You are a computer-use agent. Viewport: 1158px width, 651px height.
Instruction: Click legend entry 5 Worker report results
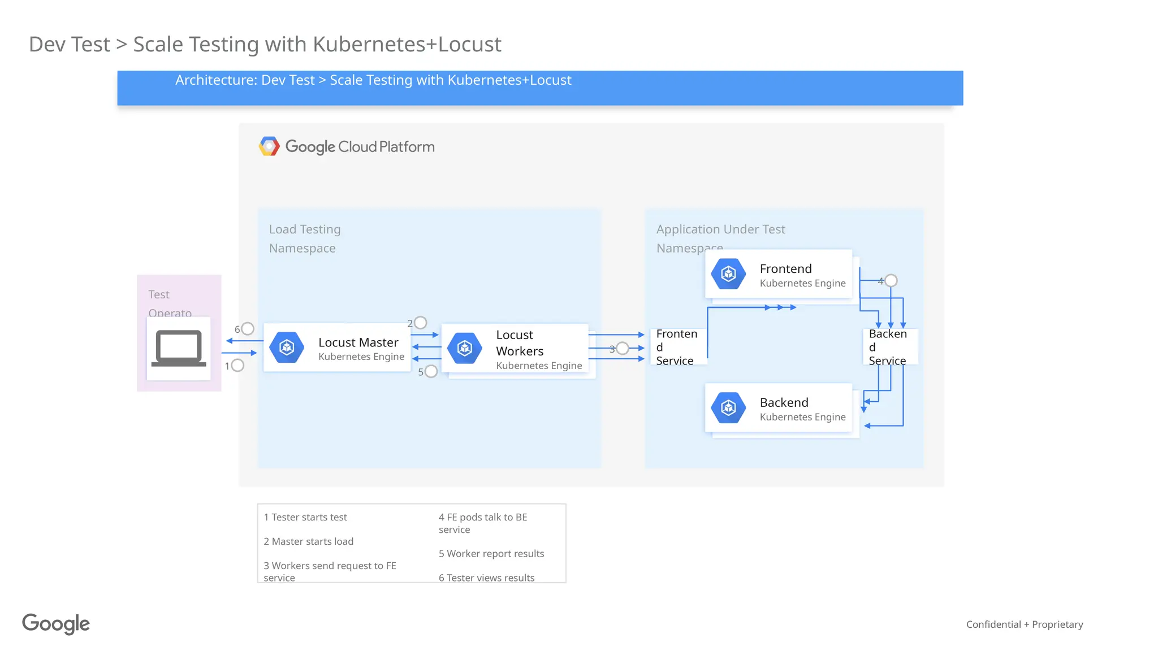491,554
